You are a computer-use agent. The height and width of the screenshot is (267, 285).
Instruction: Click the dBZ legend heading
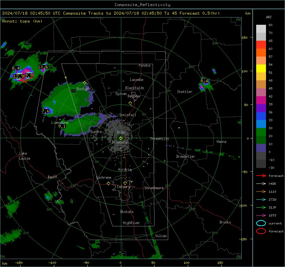coord(269,17)
